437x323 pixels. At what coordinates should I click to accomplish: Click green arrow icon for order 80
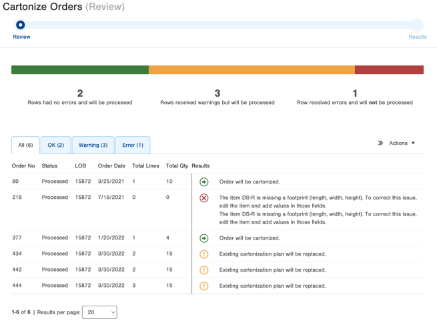click(204, 182)
